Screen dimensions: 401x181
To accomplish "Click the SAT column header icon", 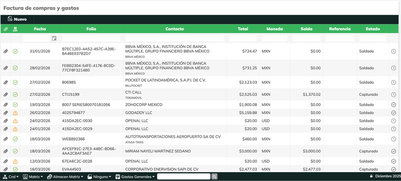I will pos(15,29).
